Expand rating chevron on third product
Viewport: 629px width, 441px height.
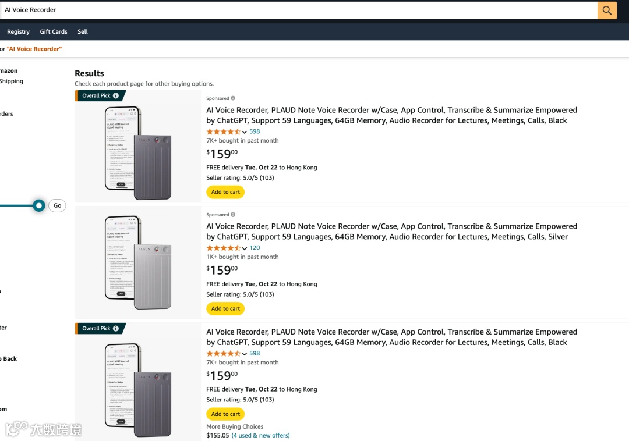point(245,354)
